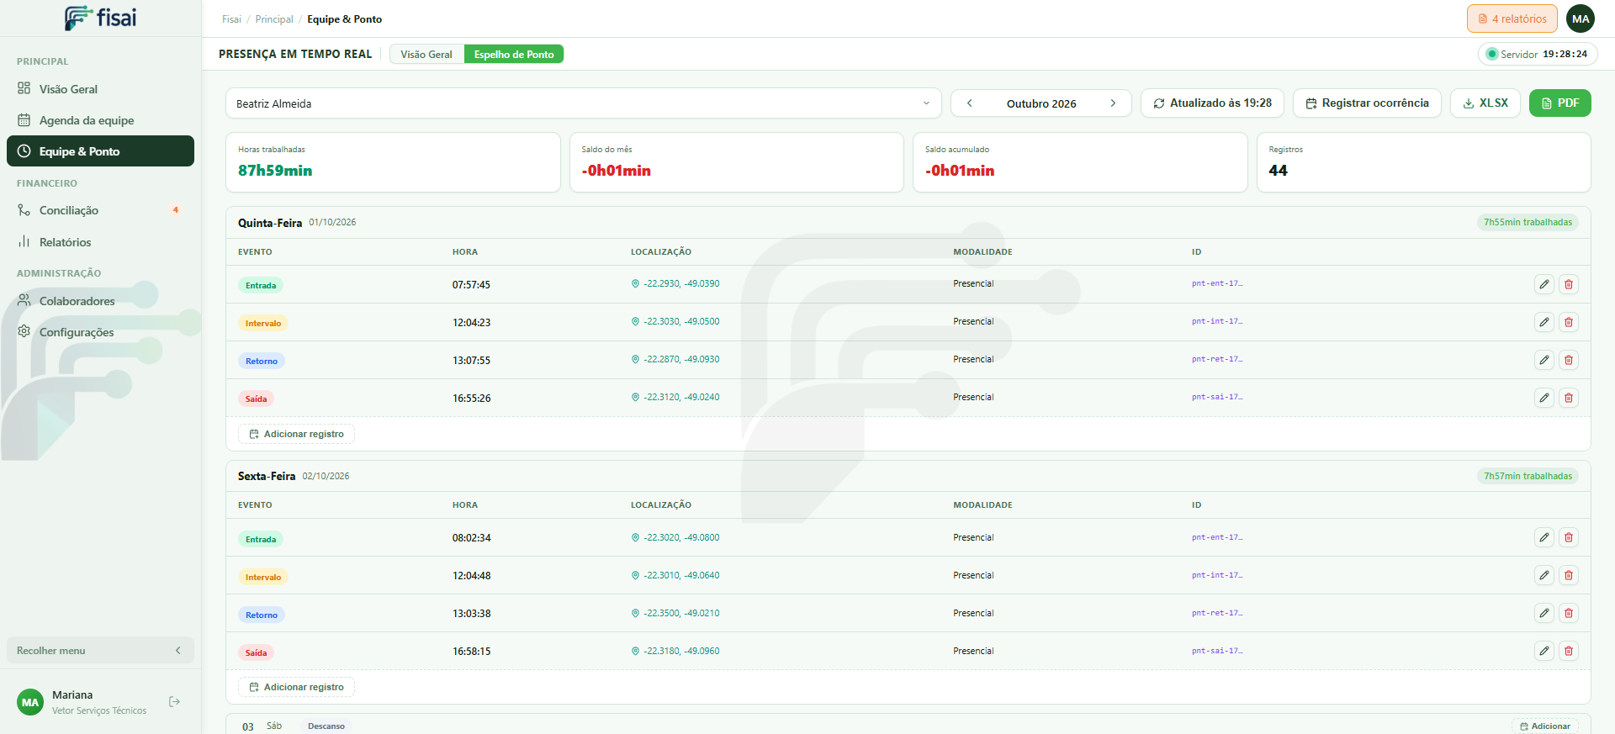Open the Beatriz Almeida employee dropdown
The height and width of the screenshot is (734, 1615).
point(584,103)
